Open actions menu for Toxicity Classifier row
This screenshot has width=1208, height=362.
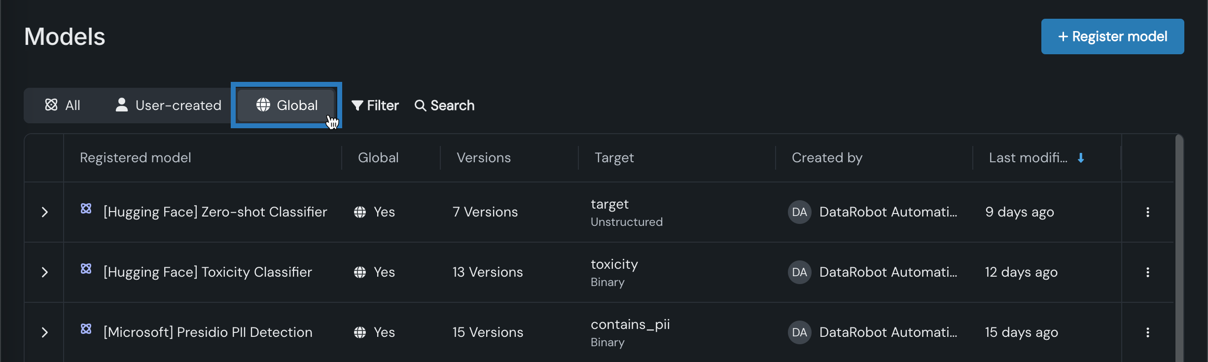(x=1148, y=272)
